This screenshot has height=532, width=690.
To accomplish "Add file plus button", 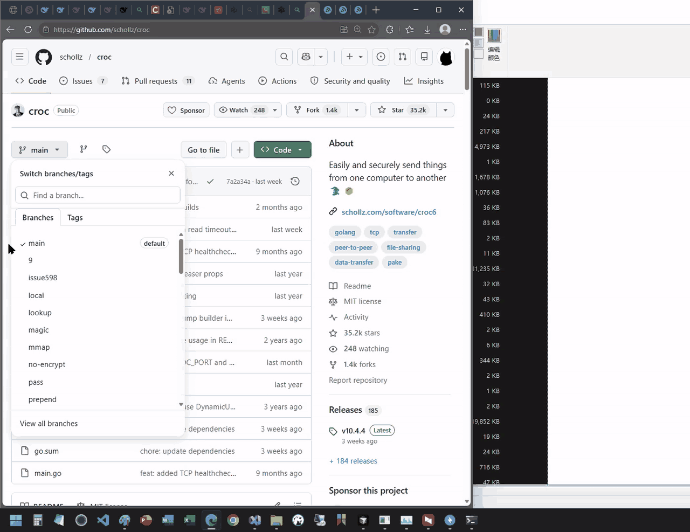I will 240,150.
